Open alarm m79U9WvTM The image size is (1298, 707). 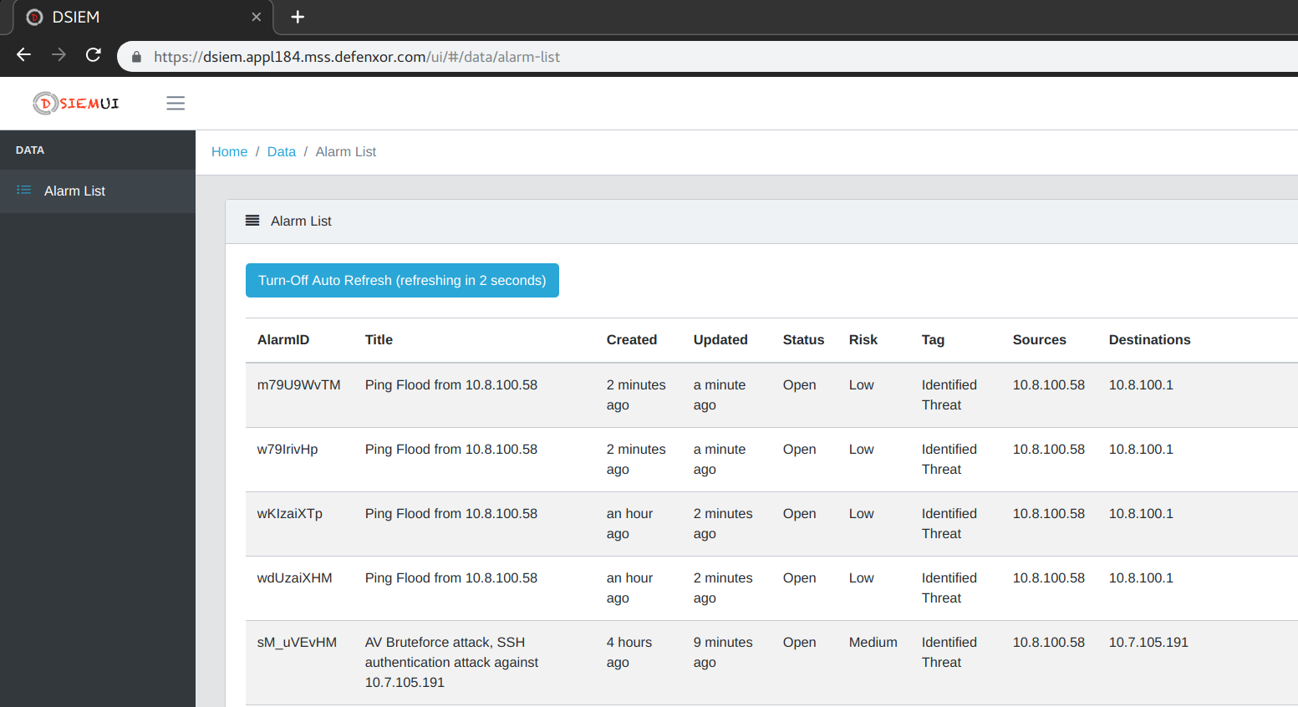tap(298, 385)
